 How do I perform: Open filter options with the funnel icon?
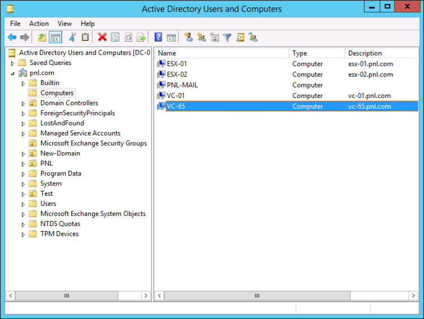(x=227, y=37)
